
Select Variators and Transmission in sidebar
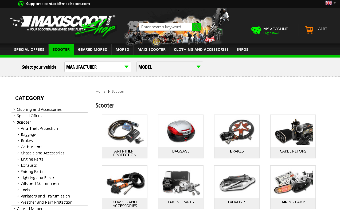(x=45, y=196)
